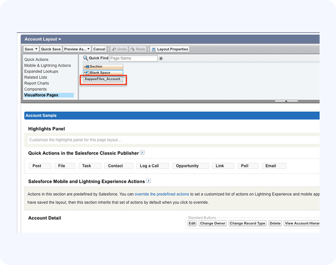Click the Quick Find magnifier icon

click(x=86, y=58)
